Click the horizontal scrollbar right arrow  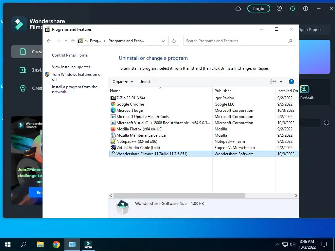click(296, 195)
